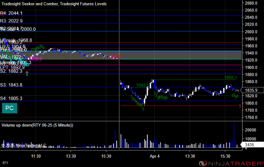The width and height of the screenshot is (264, 167).
Task: Click the 1760.0 price axis value
Action: tap(251, 117)
